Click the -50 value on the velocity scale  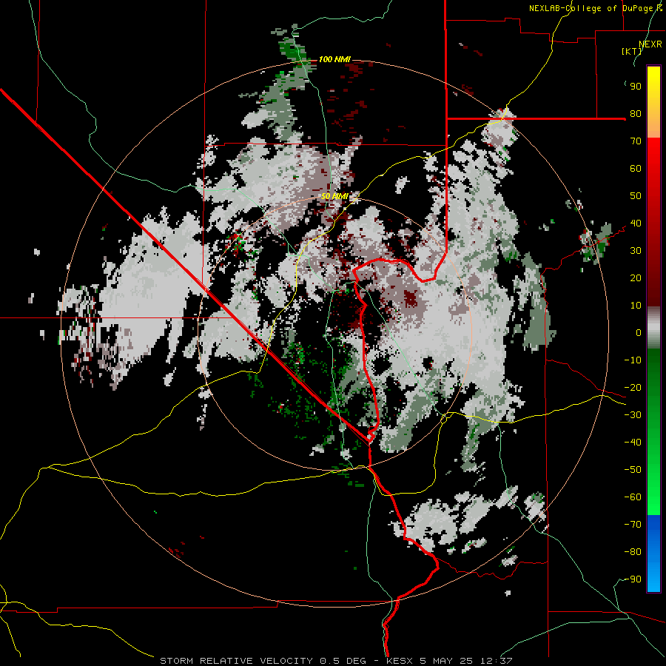tap(633, 470)
